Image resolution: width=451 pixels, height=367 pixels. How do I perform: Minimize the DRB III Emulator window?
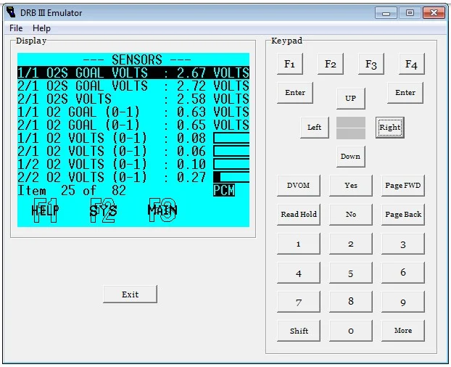[386, 13]
